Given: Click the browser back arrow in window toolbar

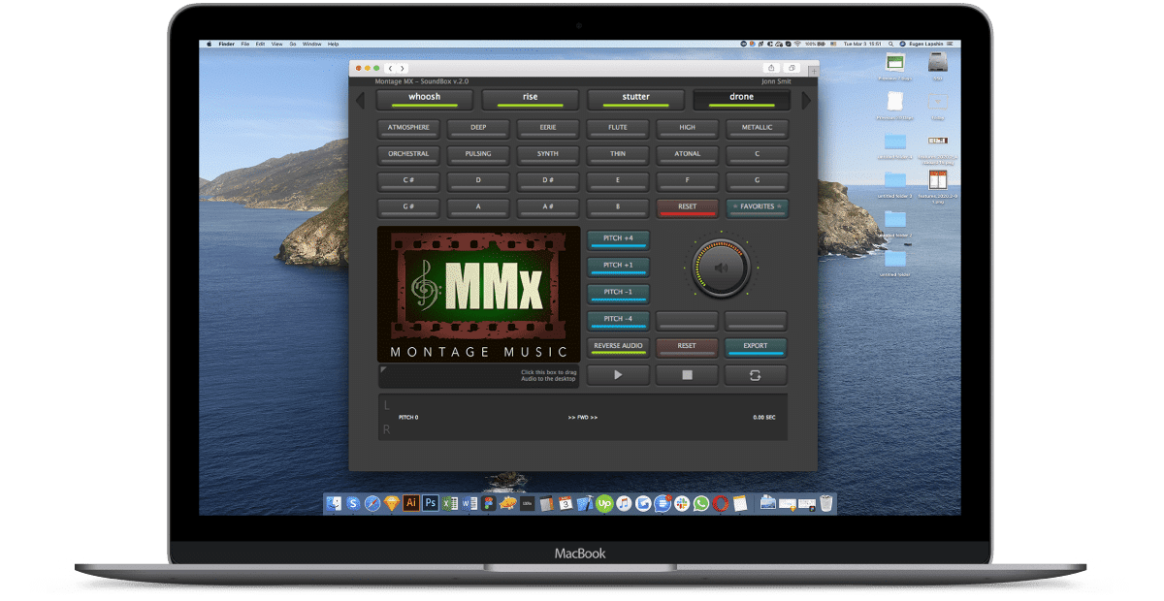Looking at the screenshot, I should [391, 68].
